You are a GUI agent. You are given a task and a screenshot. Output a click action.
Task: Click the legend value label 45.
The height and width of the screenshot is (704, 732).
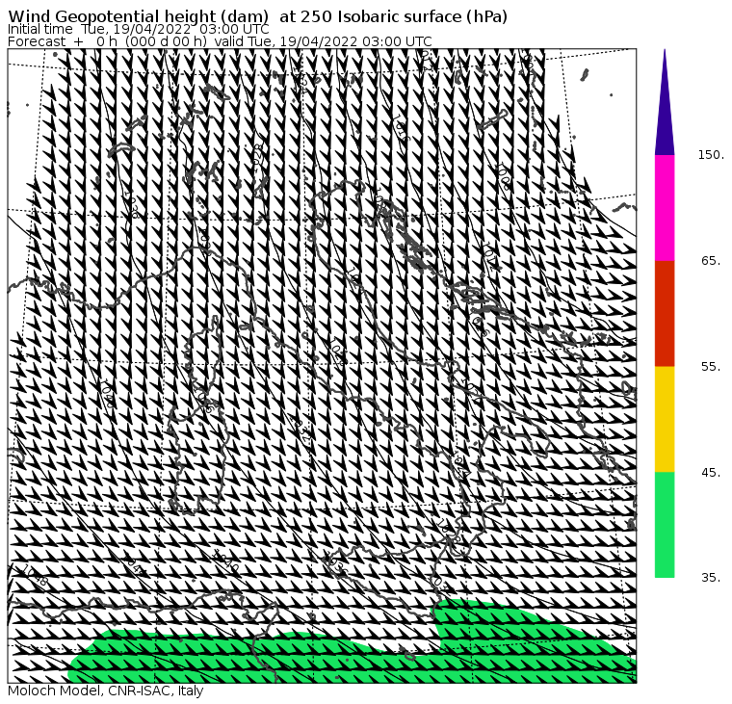pyautogui.click(x=711, y=473)
